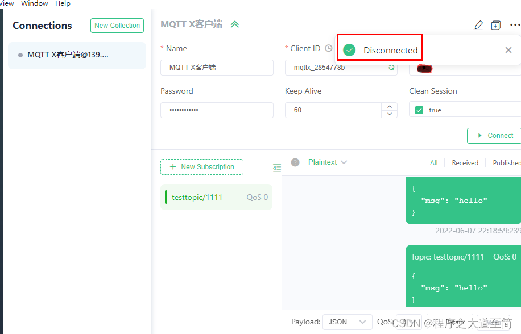Refresh the Client ID with green icon
The height and width of the screenshot is (334, 521).
391,68
